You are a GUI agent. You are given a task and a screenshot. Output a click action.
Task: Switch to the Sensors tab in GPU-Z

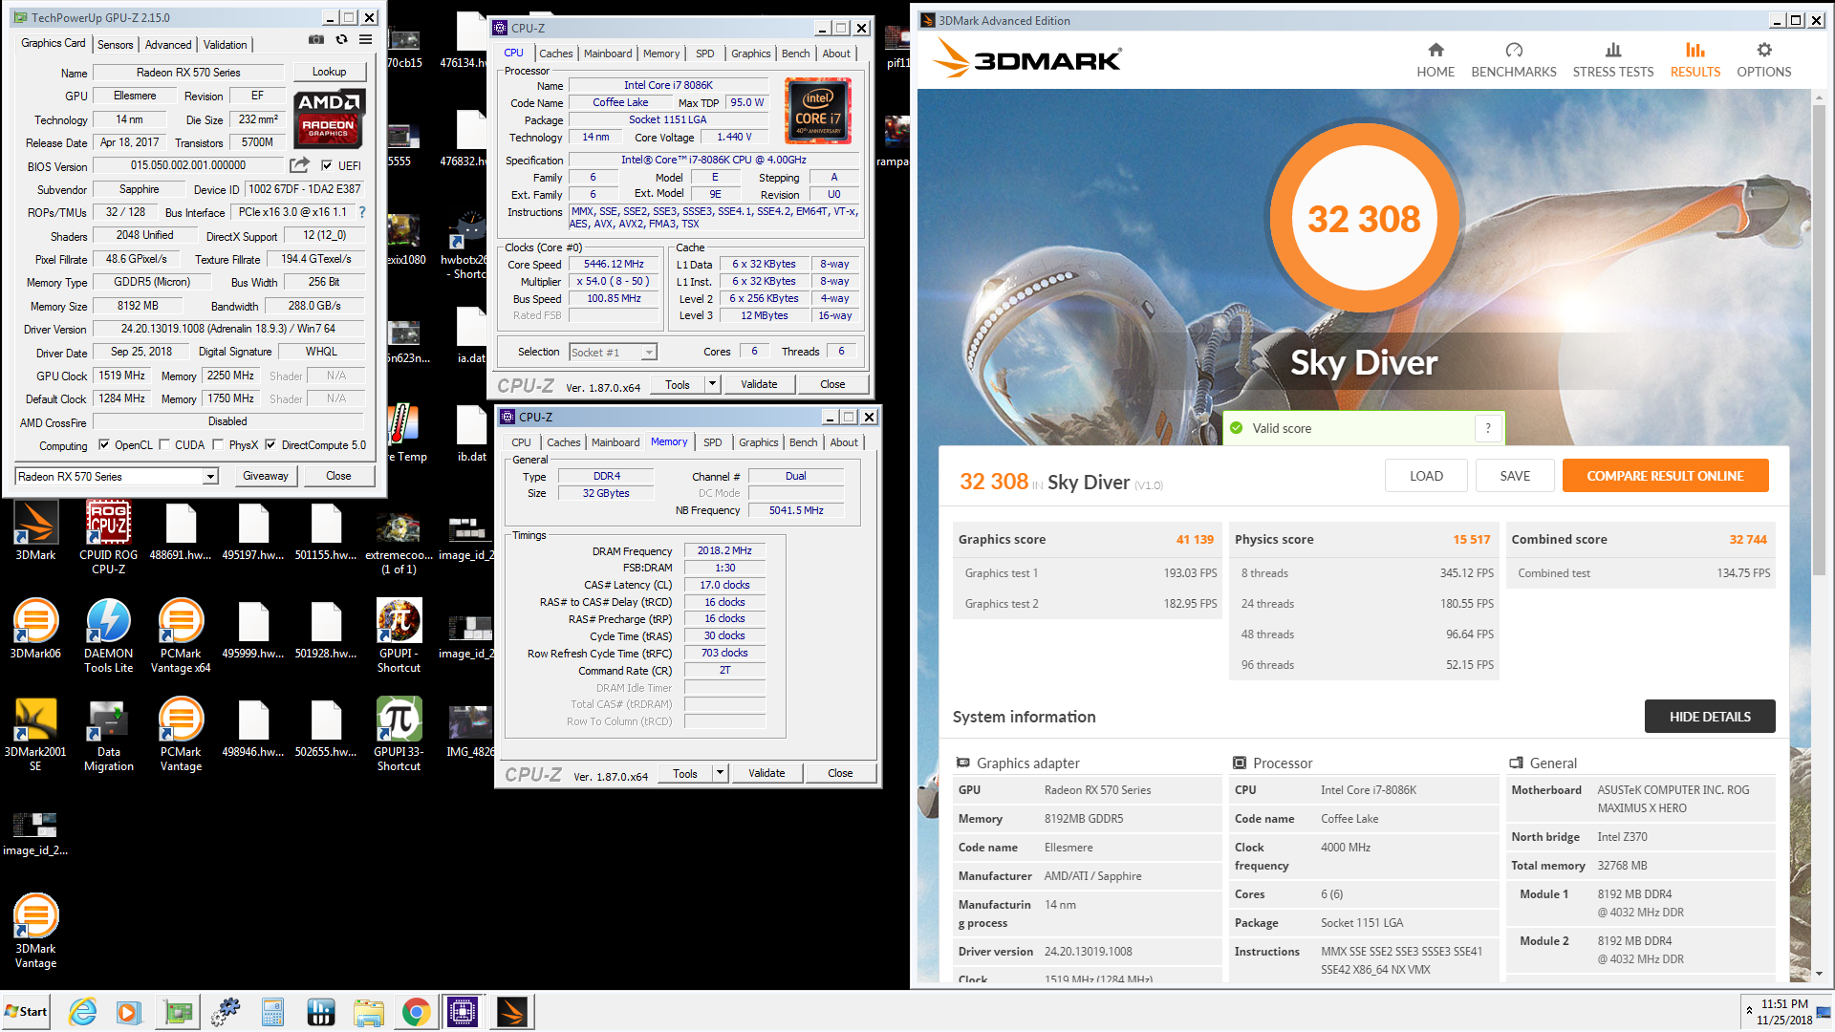tap(115, 45)
